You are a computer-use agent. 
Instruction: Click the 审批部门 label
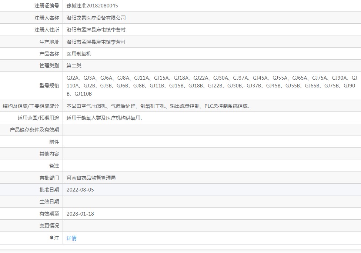(49, 178)
